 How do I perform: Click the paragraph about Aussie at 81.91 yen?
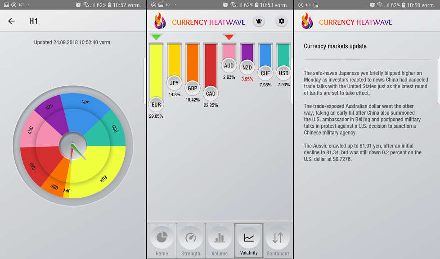(x=363, y=152)
